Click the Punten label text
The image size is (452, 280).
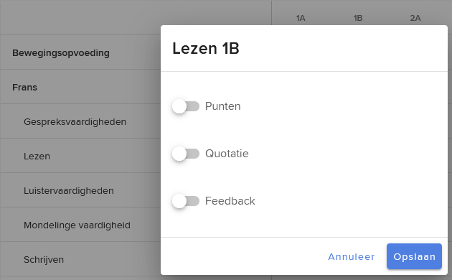223,106
